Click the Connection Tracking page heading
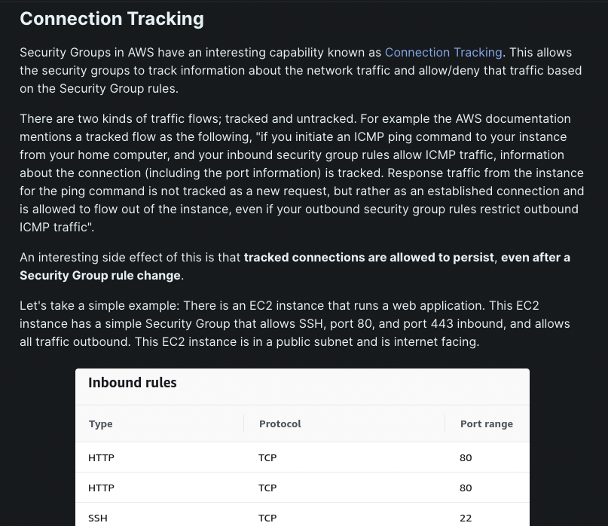 click(112, 19)
